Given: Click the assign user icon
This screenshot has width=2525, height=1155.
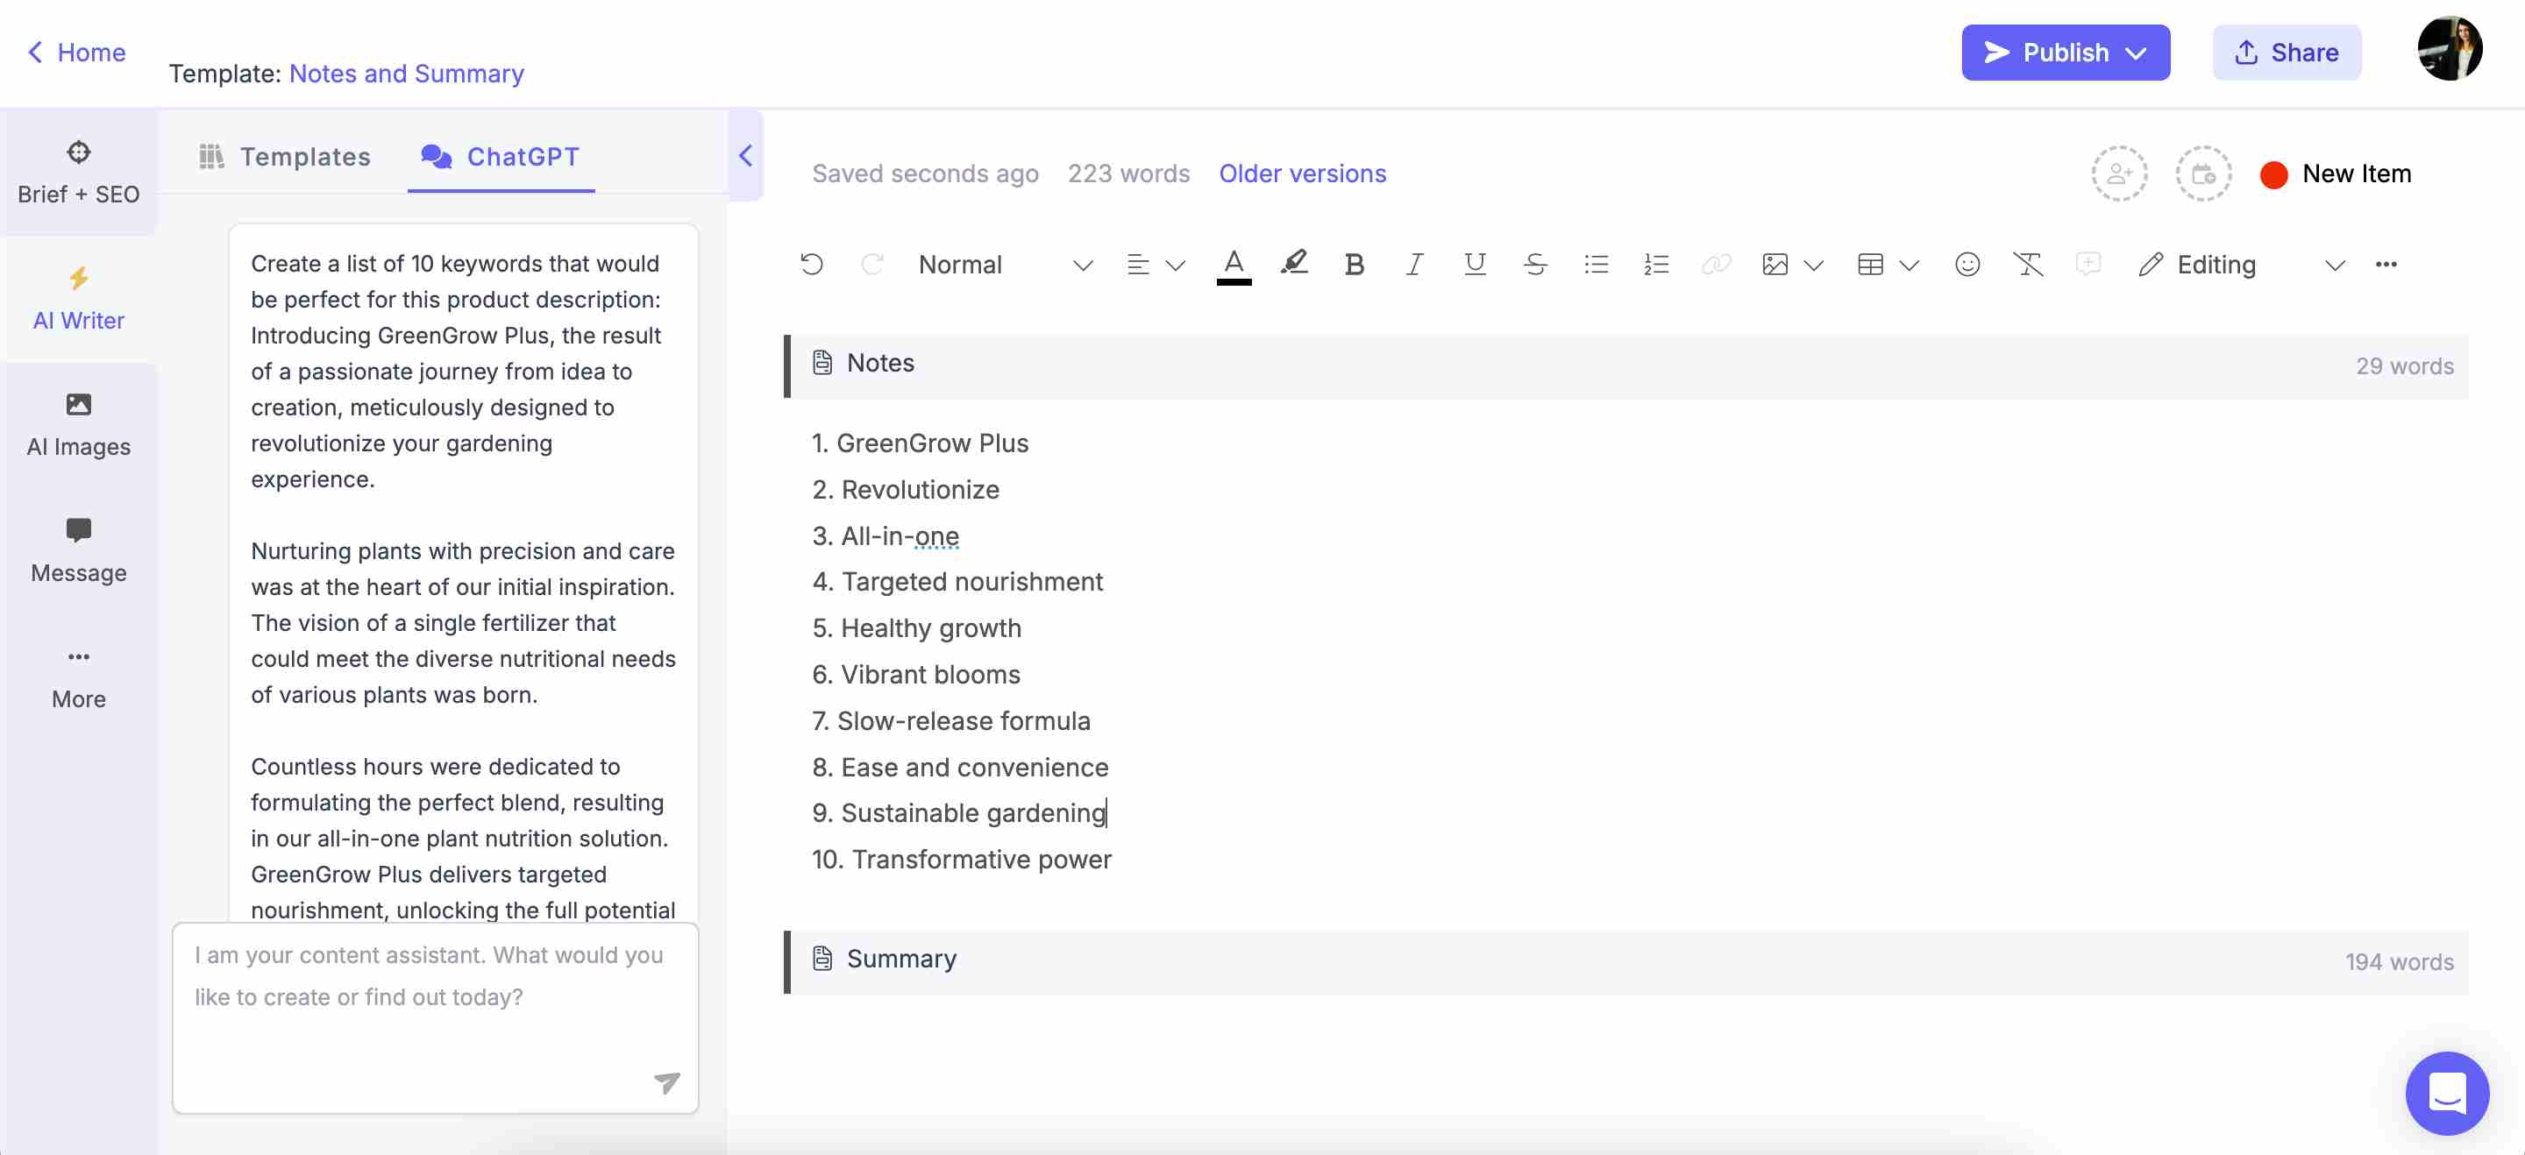Looking at the screenshot, I should click(2119, 174).
